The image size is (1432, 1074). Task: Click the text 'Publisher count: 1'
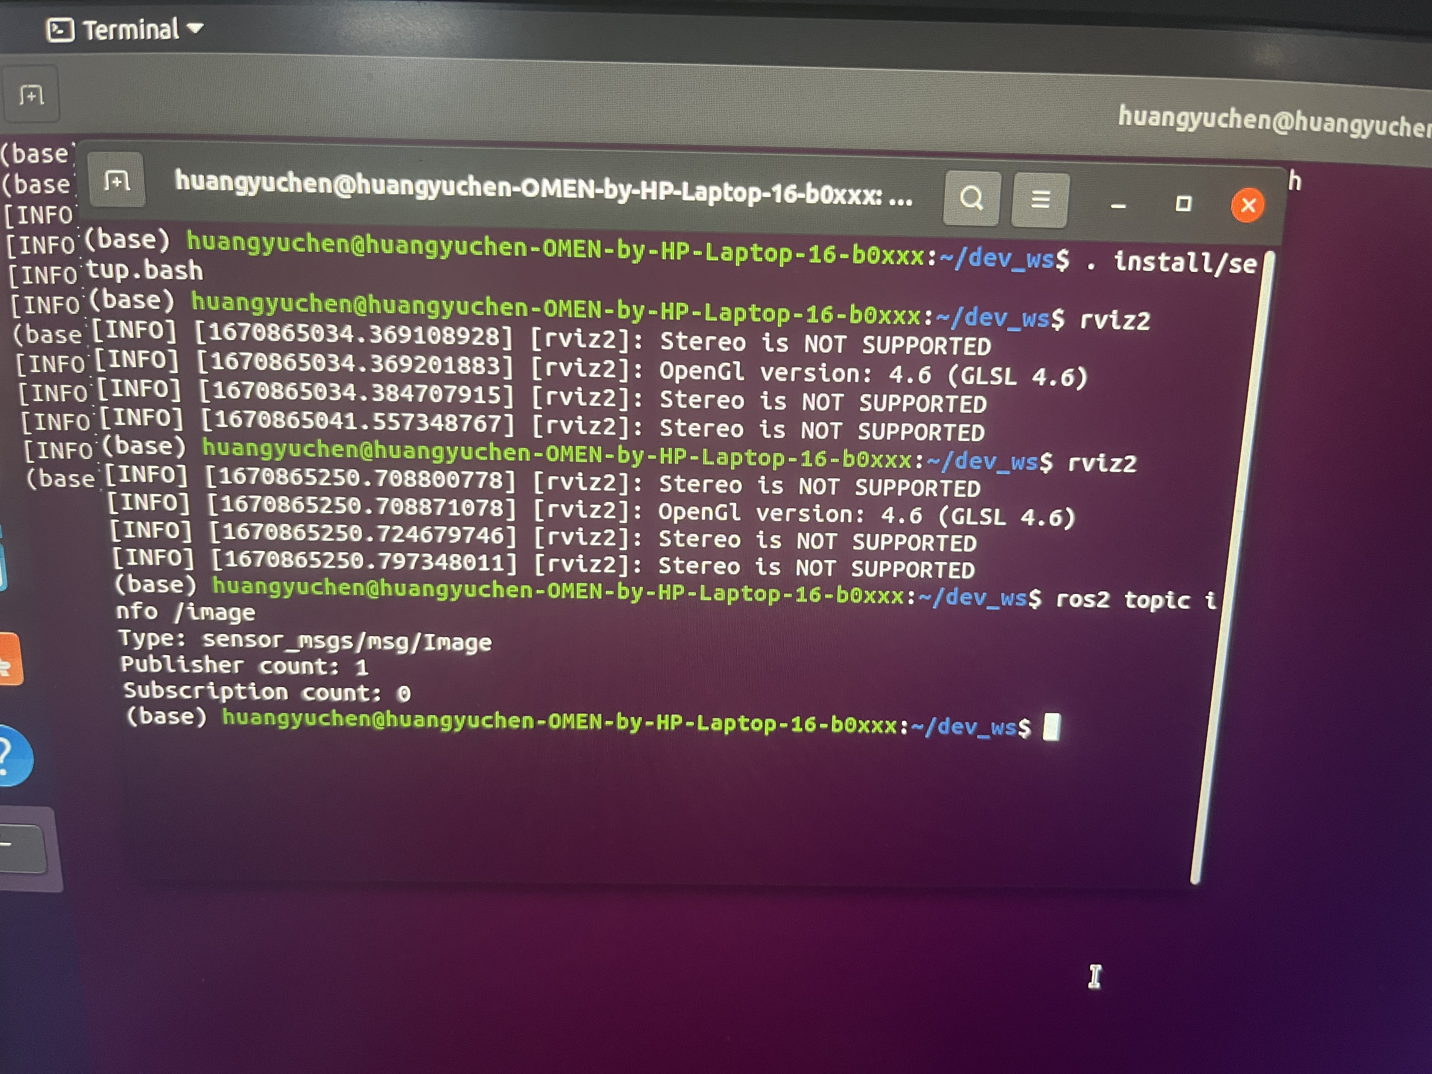(245, 666)
